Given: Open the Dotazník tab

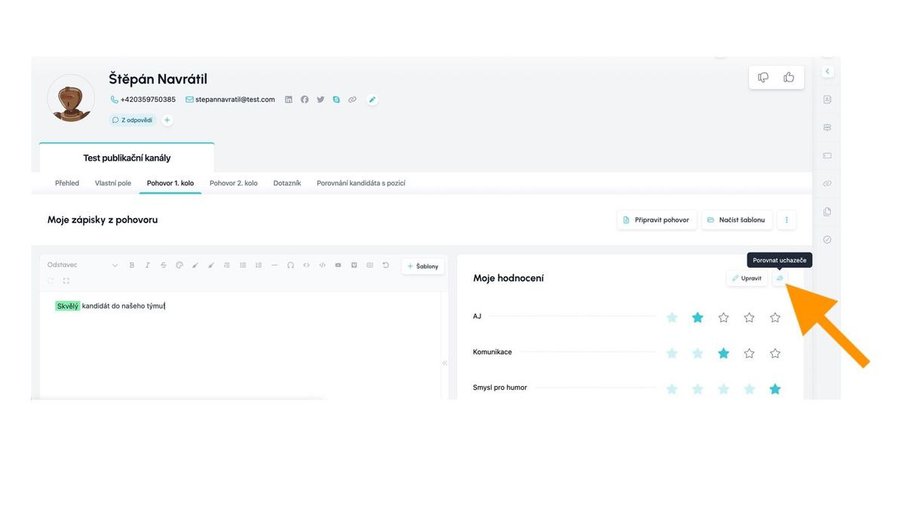Looking at the screenshot, I should click(x=287, y=183).
